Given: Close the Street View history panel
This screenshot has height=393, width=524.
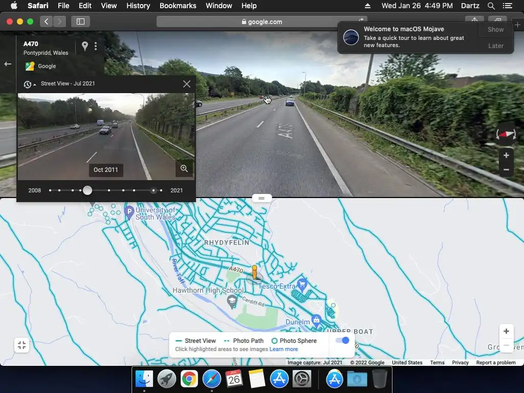Looking at the screenshot, I should click(x=187, y=84).
